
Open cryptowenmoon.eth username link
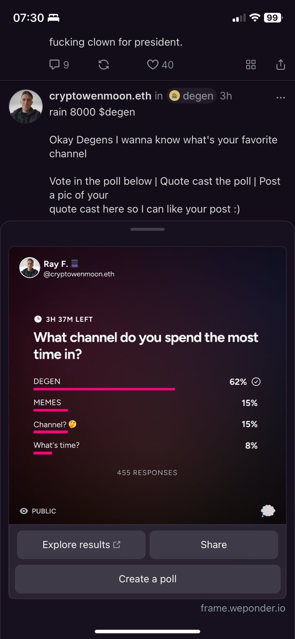(100, 96)
